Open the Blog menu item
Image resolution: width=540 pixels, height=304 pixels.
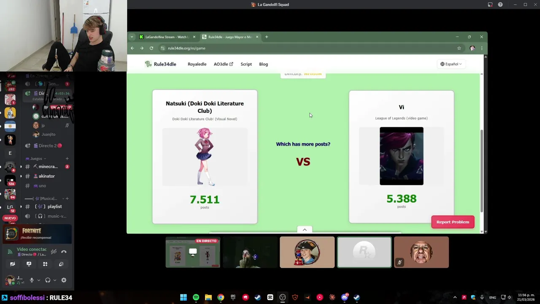263,64
